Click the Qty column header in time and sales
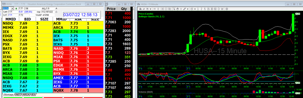Screen dimensions: 303x98 click(x=124, y=9)
